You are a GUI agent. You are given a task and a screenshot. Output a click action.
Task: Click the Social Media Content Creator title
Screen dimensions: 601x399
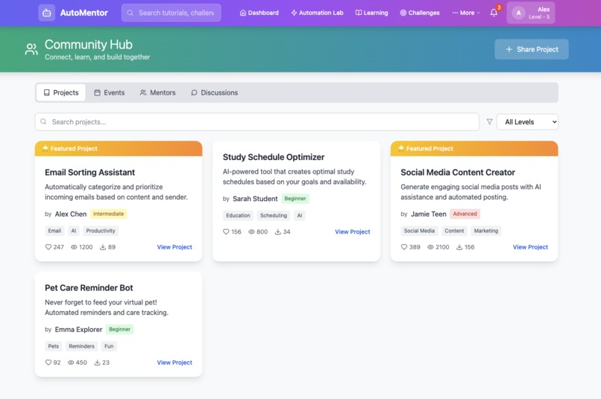click(458, 173)
